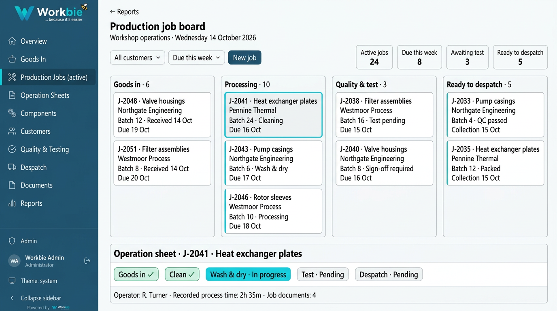Click the Awaiting test 3 stat tile
Image resolution: width=557 pixels, height=311 pixels.
pyautogui.click(x=468, y=57)
